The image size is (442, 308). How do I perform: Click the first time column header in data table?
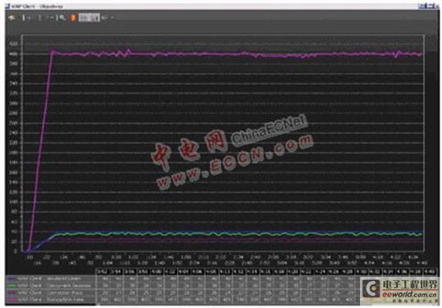coord(103,272)
